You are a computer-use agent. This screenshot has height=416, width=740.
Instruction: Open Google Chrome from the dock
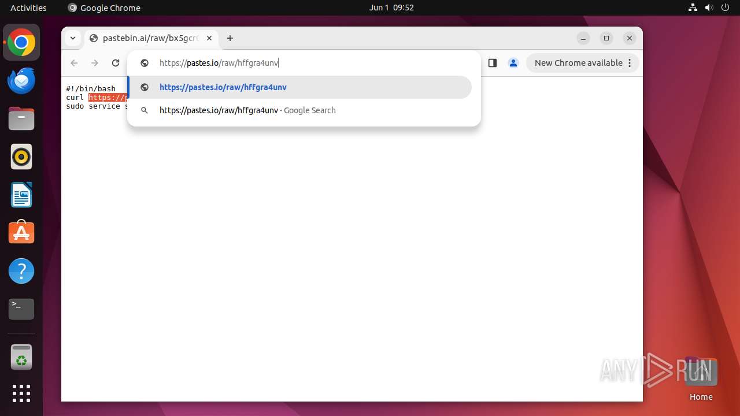point(21,43)
